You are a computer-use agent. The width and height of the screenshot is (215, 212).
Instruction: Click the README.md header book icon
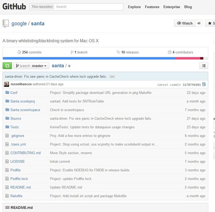pyautogui.click(x=8, y=208)
